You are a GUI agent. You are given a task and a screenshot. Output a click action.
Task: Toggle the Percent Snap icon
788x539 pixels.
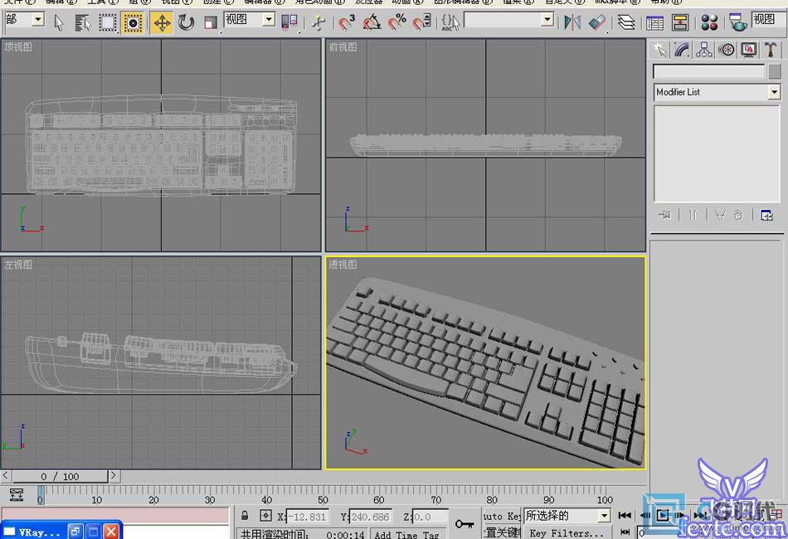396,22
